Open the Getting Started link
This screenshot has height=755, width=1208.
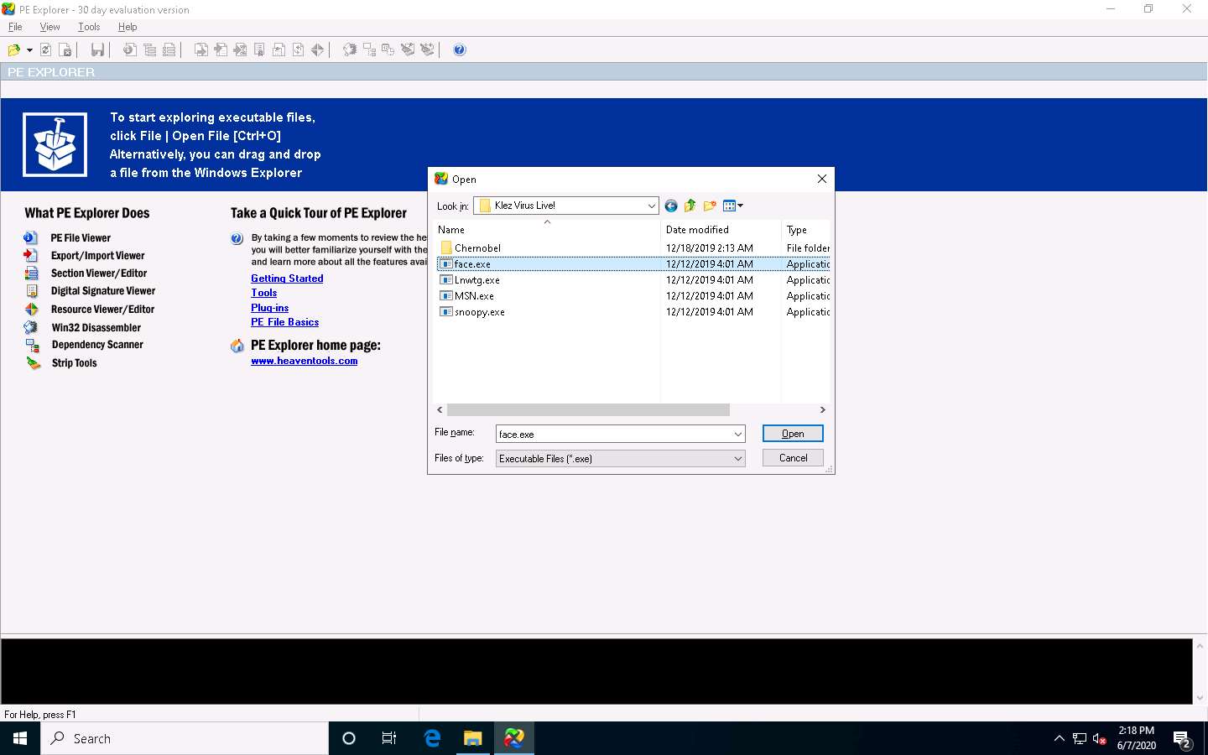pos(287,279)
